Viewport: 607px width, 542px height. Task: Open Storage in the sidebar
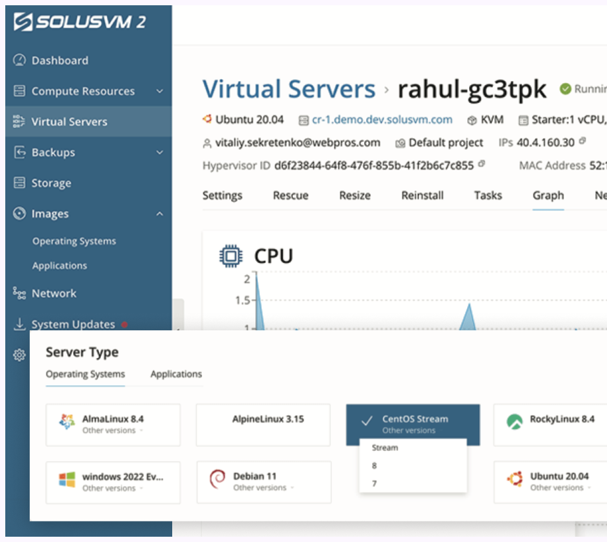click(51, 183)
